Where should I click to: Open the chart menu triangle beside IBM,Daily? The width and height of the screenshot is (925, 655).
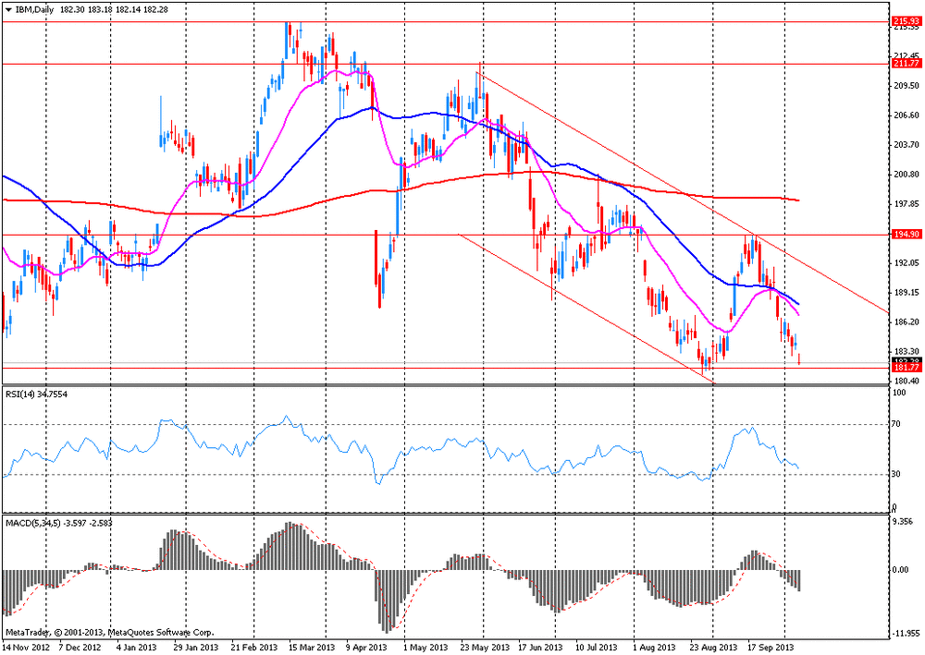tap(9, 10)
